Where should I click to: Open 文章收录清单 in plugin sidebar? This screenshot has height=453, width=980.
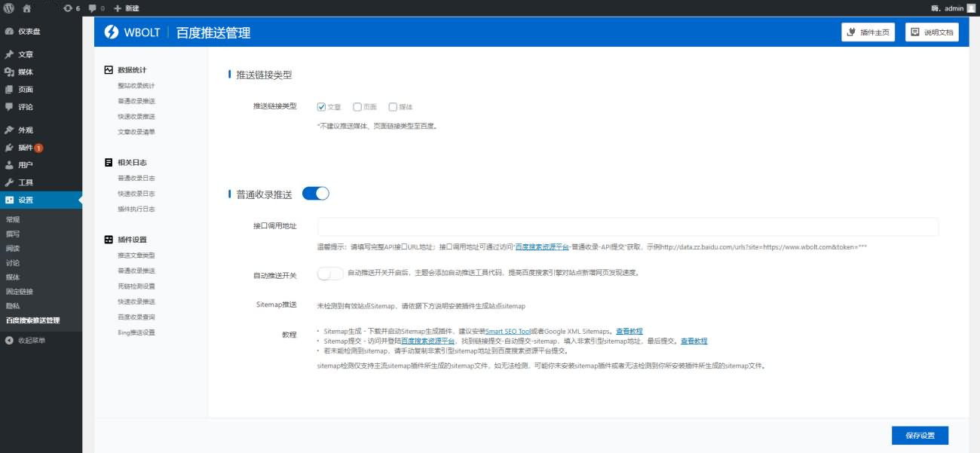point(136,132)
